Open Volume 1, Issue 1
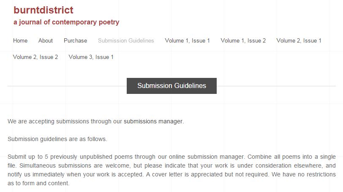The image size is (343, 192). (187, 41)
